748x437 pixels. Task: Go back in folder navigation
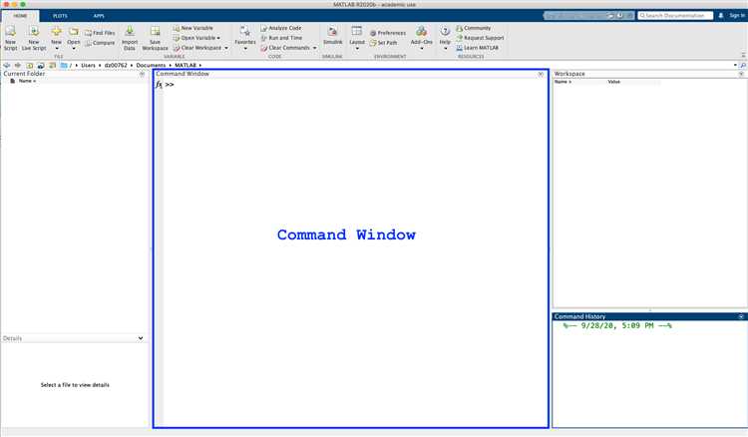click(x=6, y=65)
